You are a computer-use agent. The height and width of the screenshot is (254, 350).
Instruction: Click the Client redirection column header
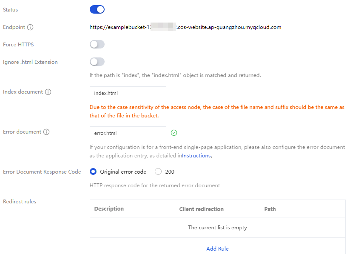pyautogui.click(x=201, y=209)
